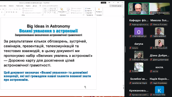Open Напрямок тексту text direction dropdown
The image size is (172, 97).
coord(28,8)
